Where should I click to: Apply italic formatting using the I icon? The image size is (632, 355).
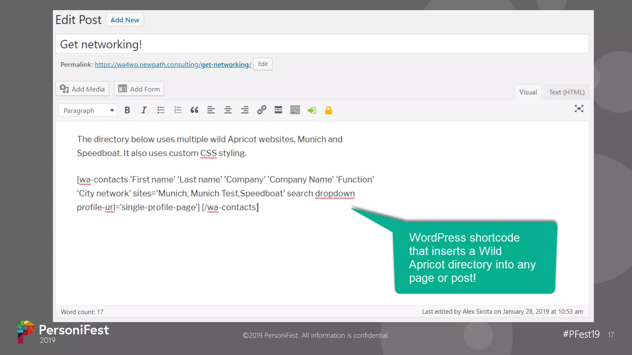[x=144, y=110]
